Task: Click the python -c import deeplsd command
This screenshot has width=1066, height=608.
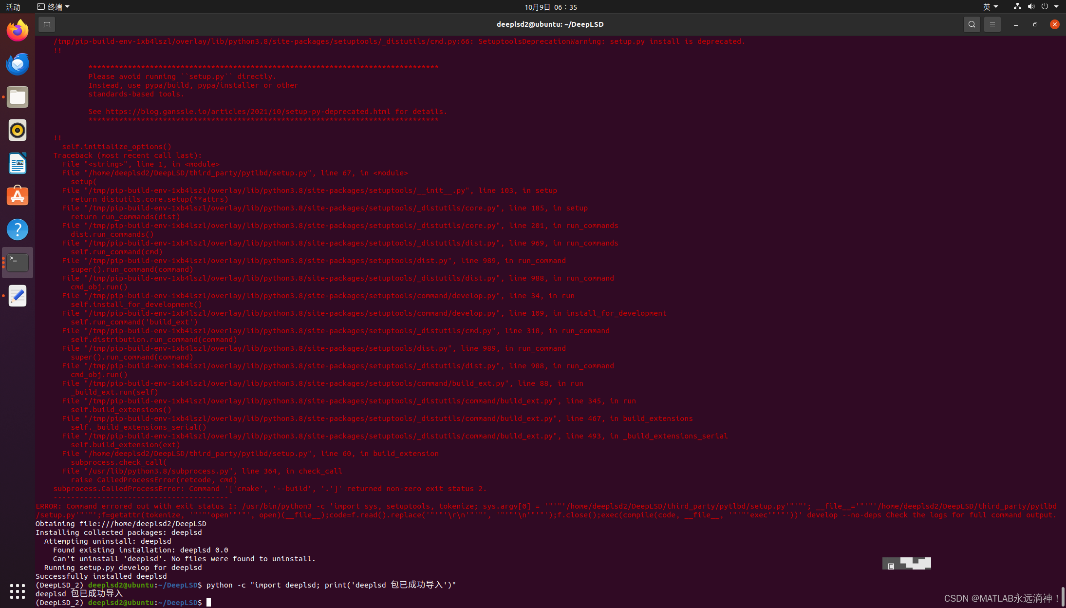Action: pyautogui.click(x=331, y=585)
